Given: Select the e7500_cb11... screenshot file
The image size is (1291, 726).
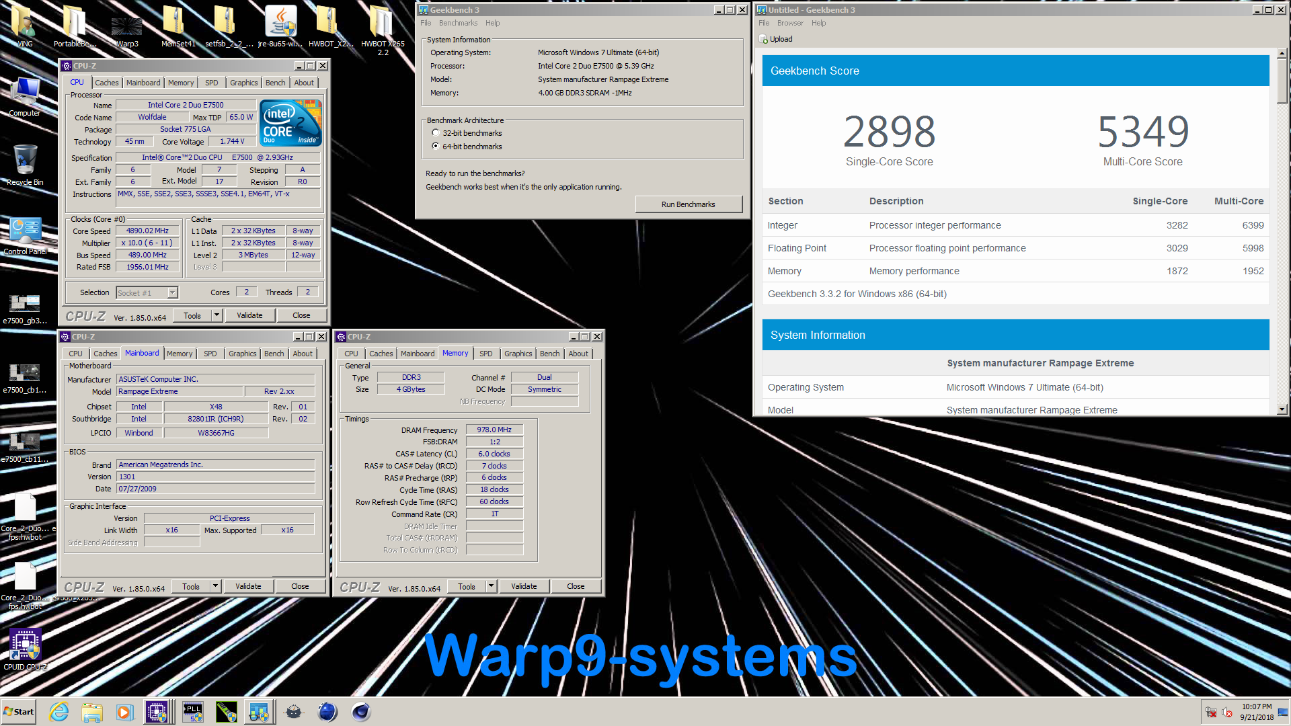Looking at the screenshot, I should tap(25, 447).
